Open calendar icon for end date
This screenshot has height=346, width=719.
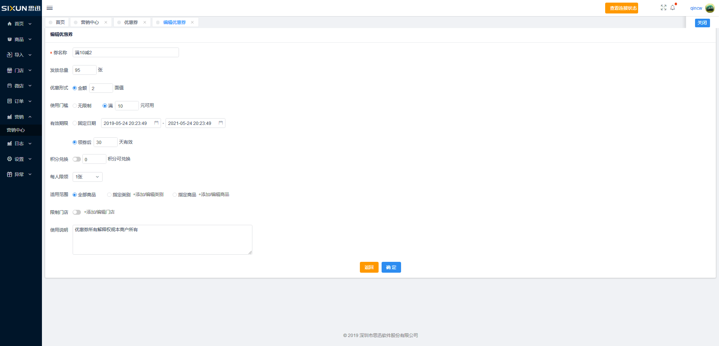tap(221, 123)
